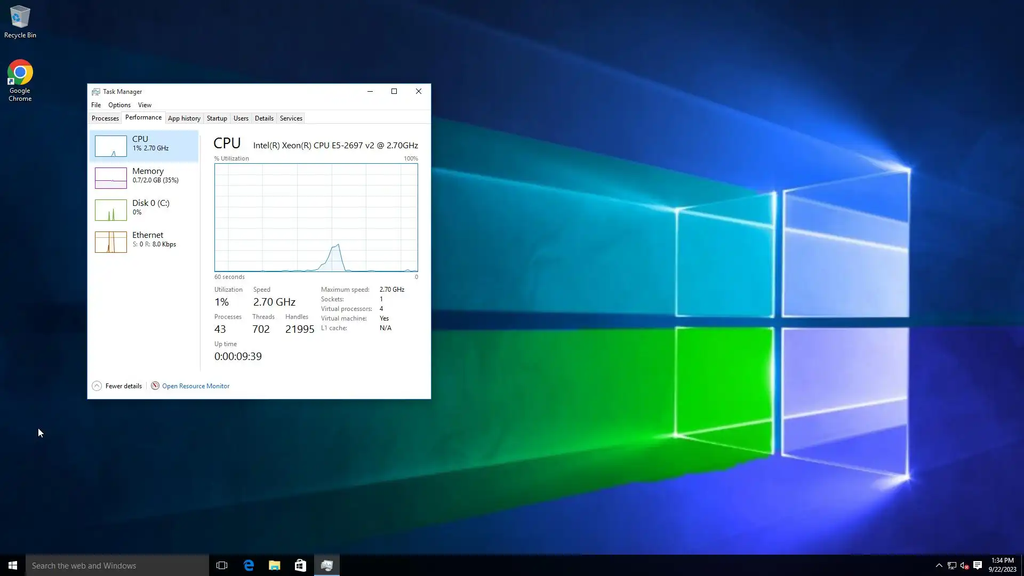Open the Recycle Bin desktop icon

click(20, 21)
